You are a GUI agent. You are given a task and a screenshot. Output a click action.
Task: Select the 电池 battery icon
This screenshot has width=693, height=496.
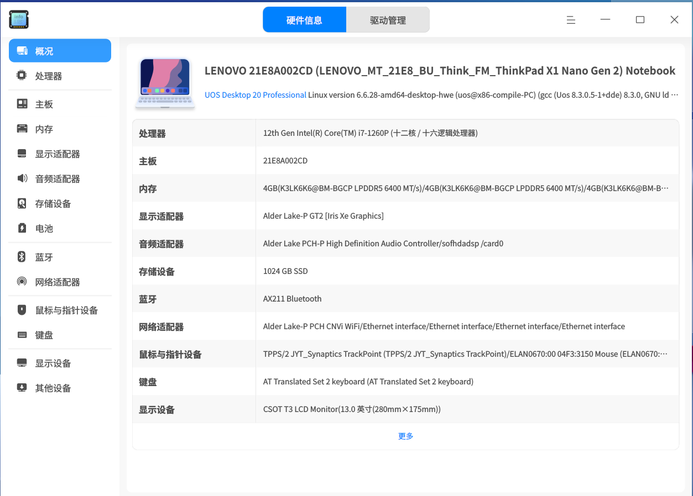[x=22, y=228]
